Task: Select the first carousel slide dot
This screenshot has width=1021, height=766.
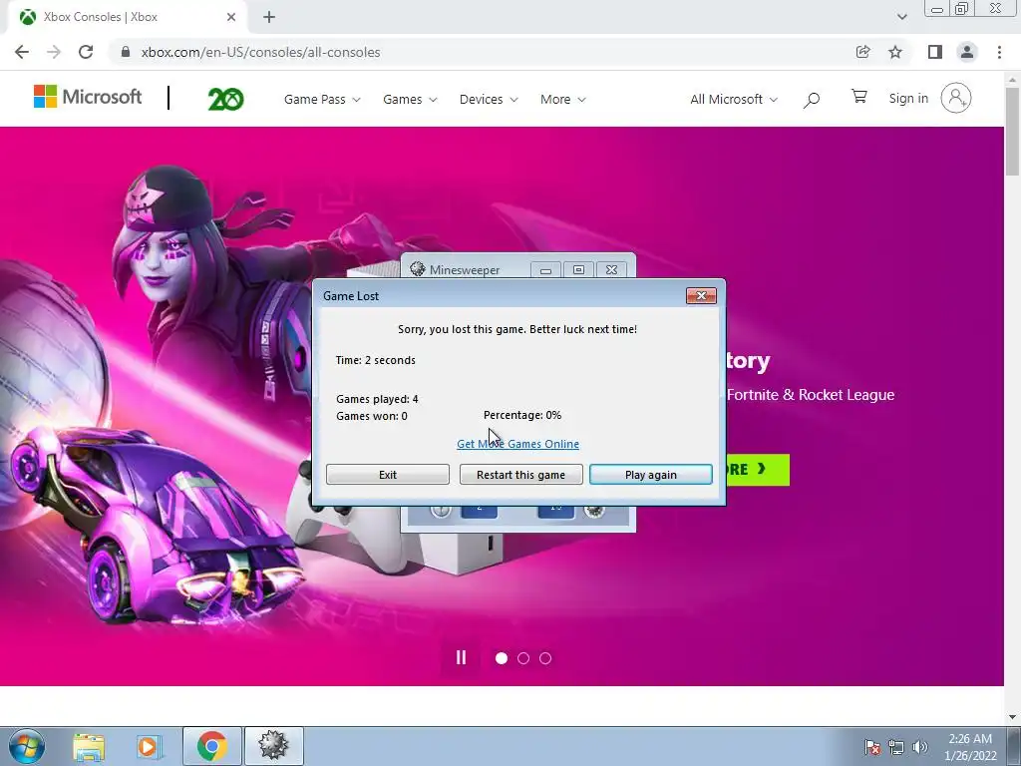Action: (502, 658)
